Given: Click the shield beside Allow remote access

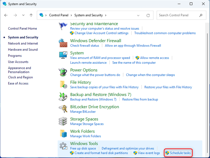Looking at the screenshot, I should click(x=137, y=58).
